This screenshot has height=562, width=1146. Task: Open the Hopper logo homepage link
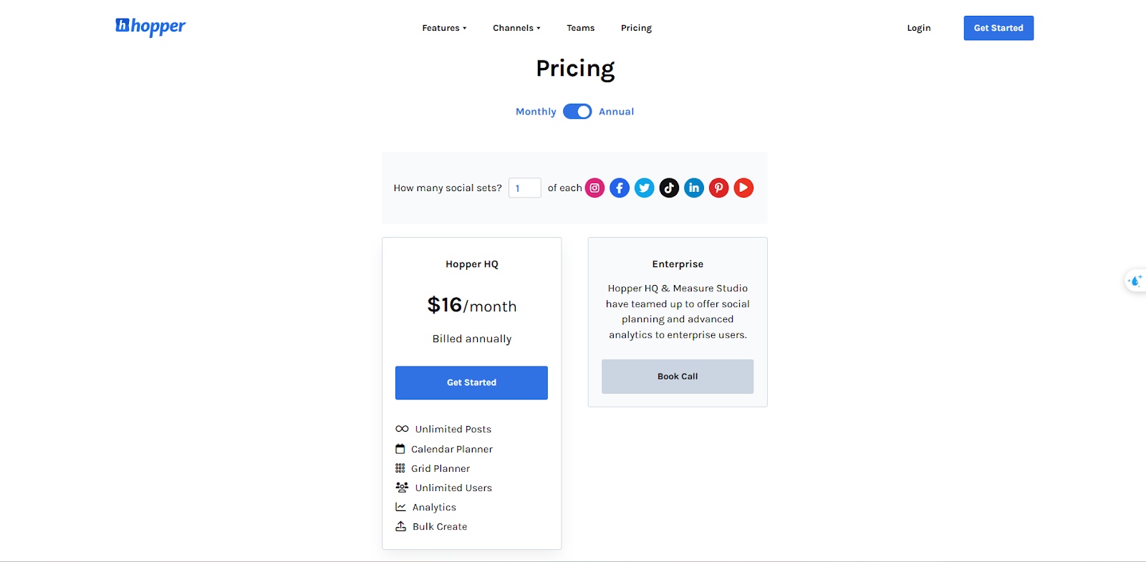[150, 26]
